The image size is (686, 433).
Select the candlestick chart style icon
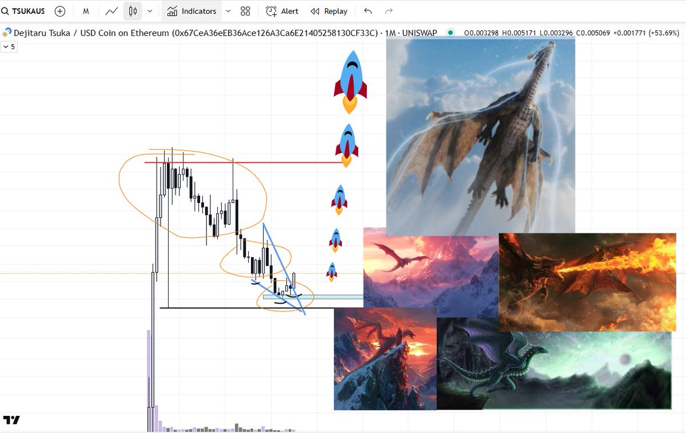click(x=133, y=11)
